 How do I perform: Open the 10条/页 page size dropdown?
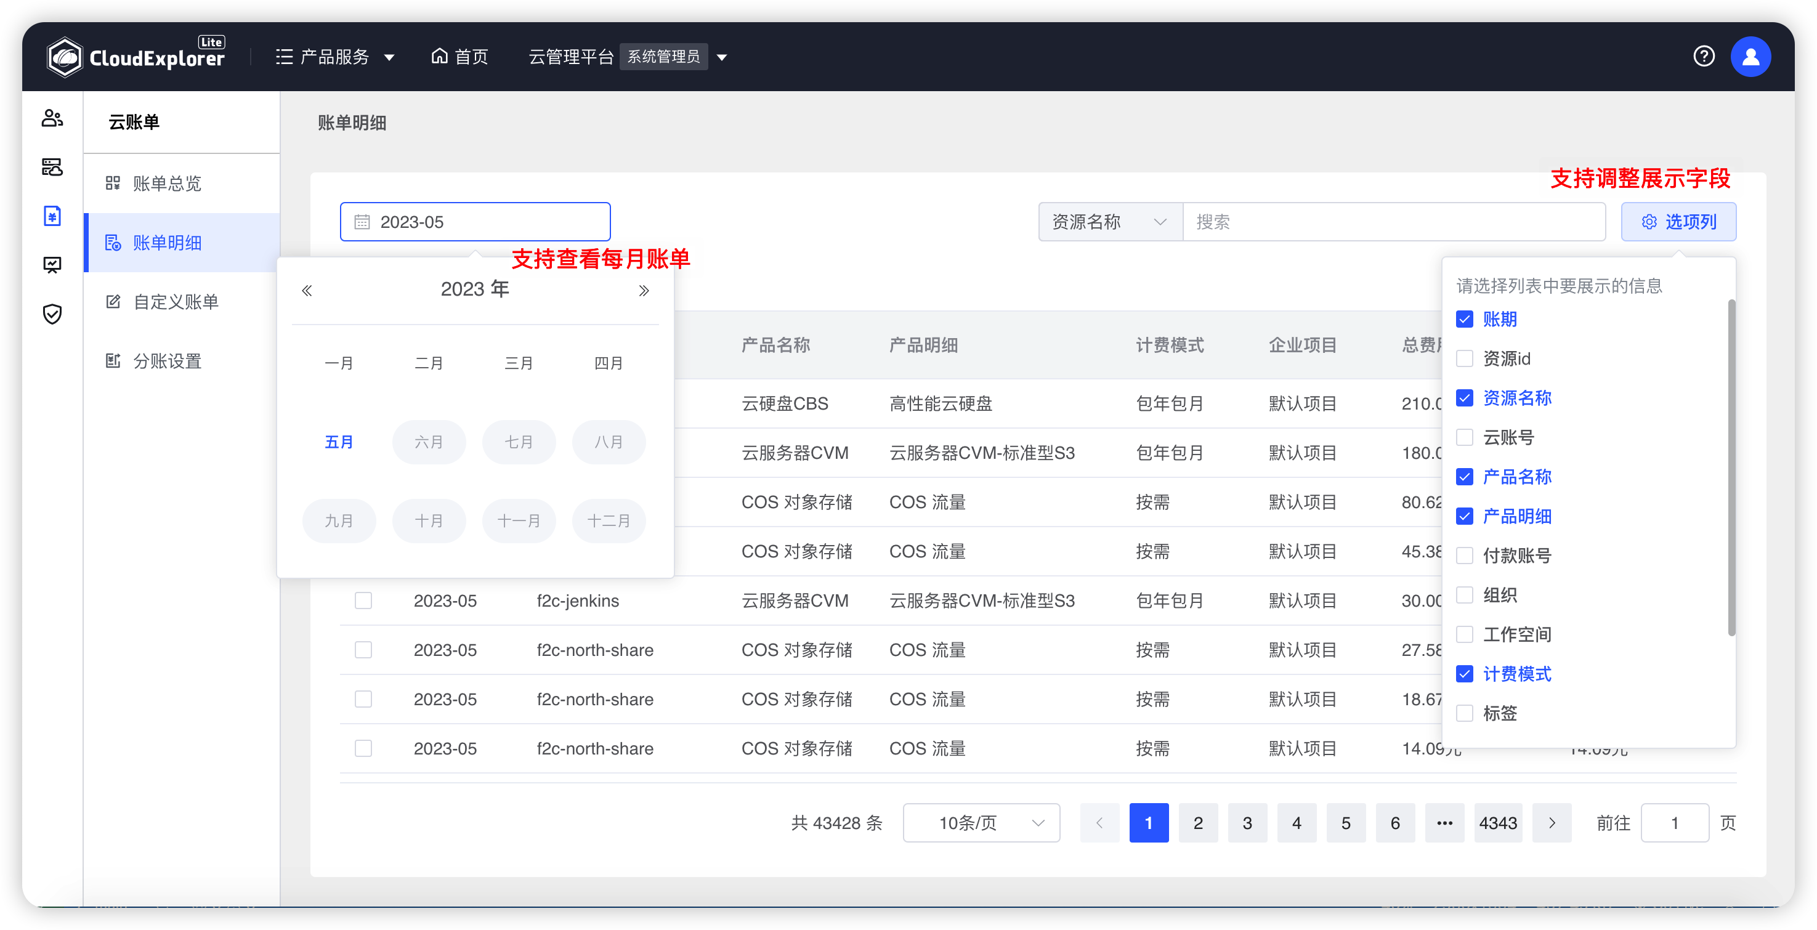[x=981, y=823]
